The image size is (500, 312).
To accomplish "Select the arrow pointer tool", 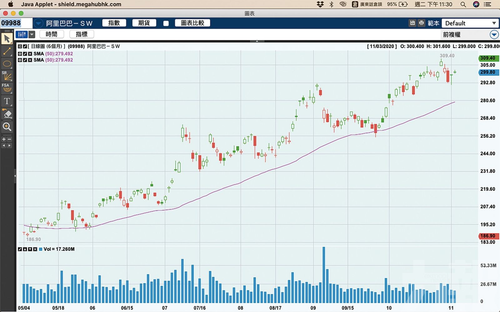I will coord(7,39).
